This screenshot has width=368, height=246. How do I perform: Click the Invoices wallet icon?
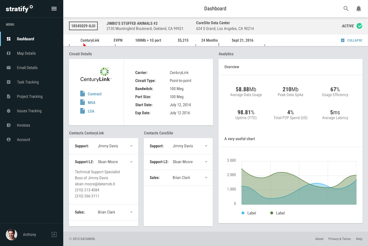coord(9,125)
